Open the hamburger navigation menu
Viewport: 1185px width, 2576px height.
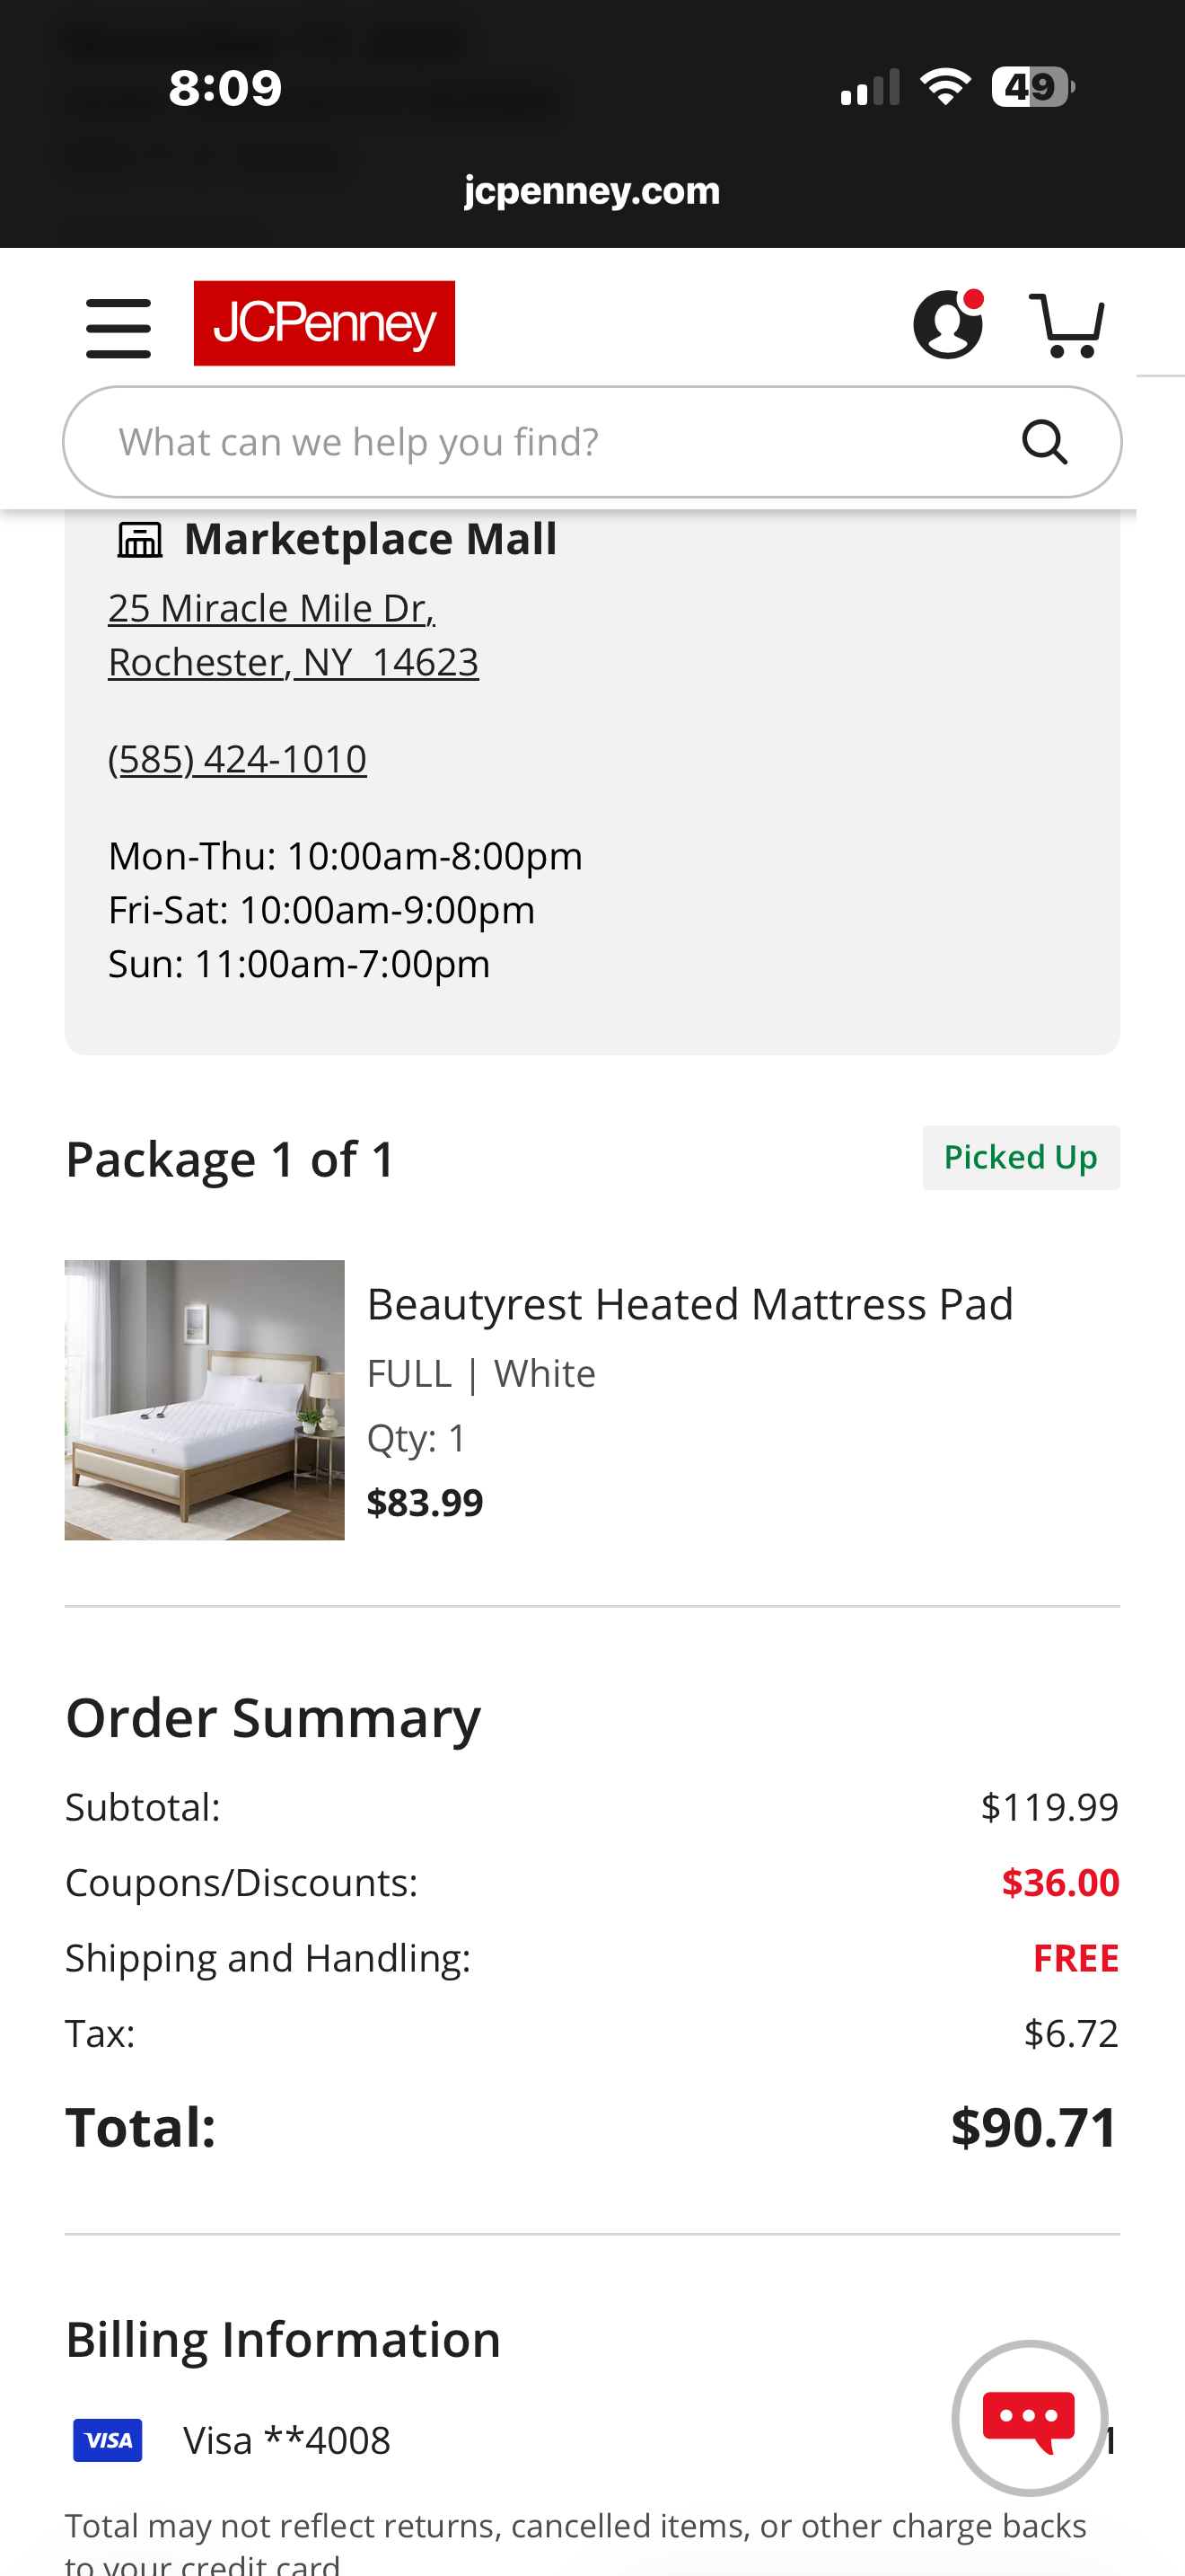point(118,327)
